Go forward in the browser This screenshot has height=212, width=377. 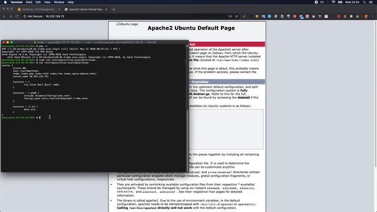click(11, 16)
